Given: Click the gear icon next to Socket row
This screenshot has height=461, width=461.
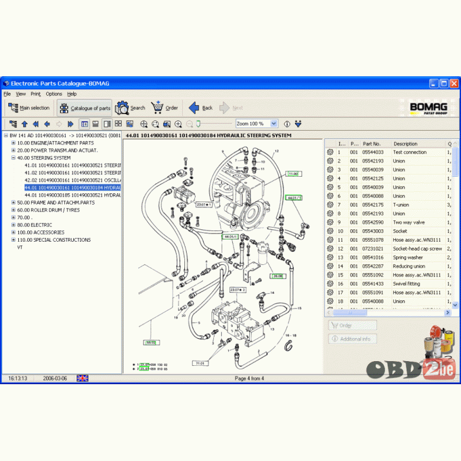Looking at the screenshot, I should point(330,231).
